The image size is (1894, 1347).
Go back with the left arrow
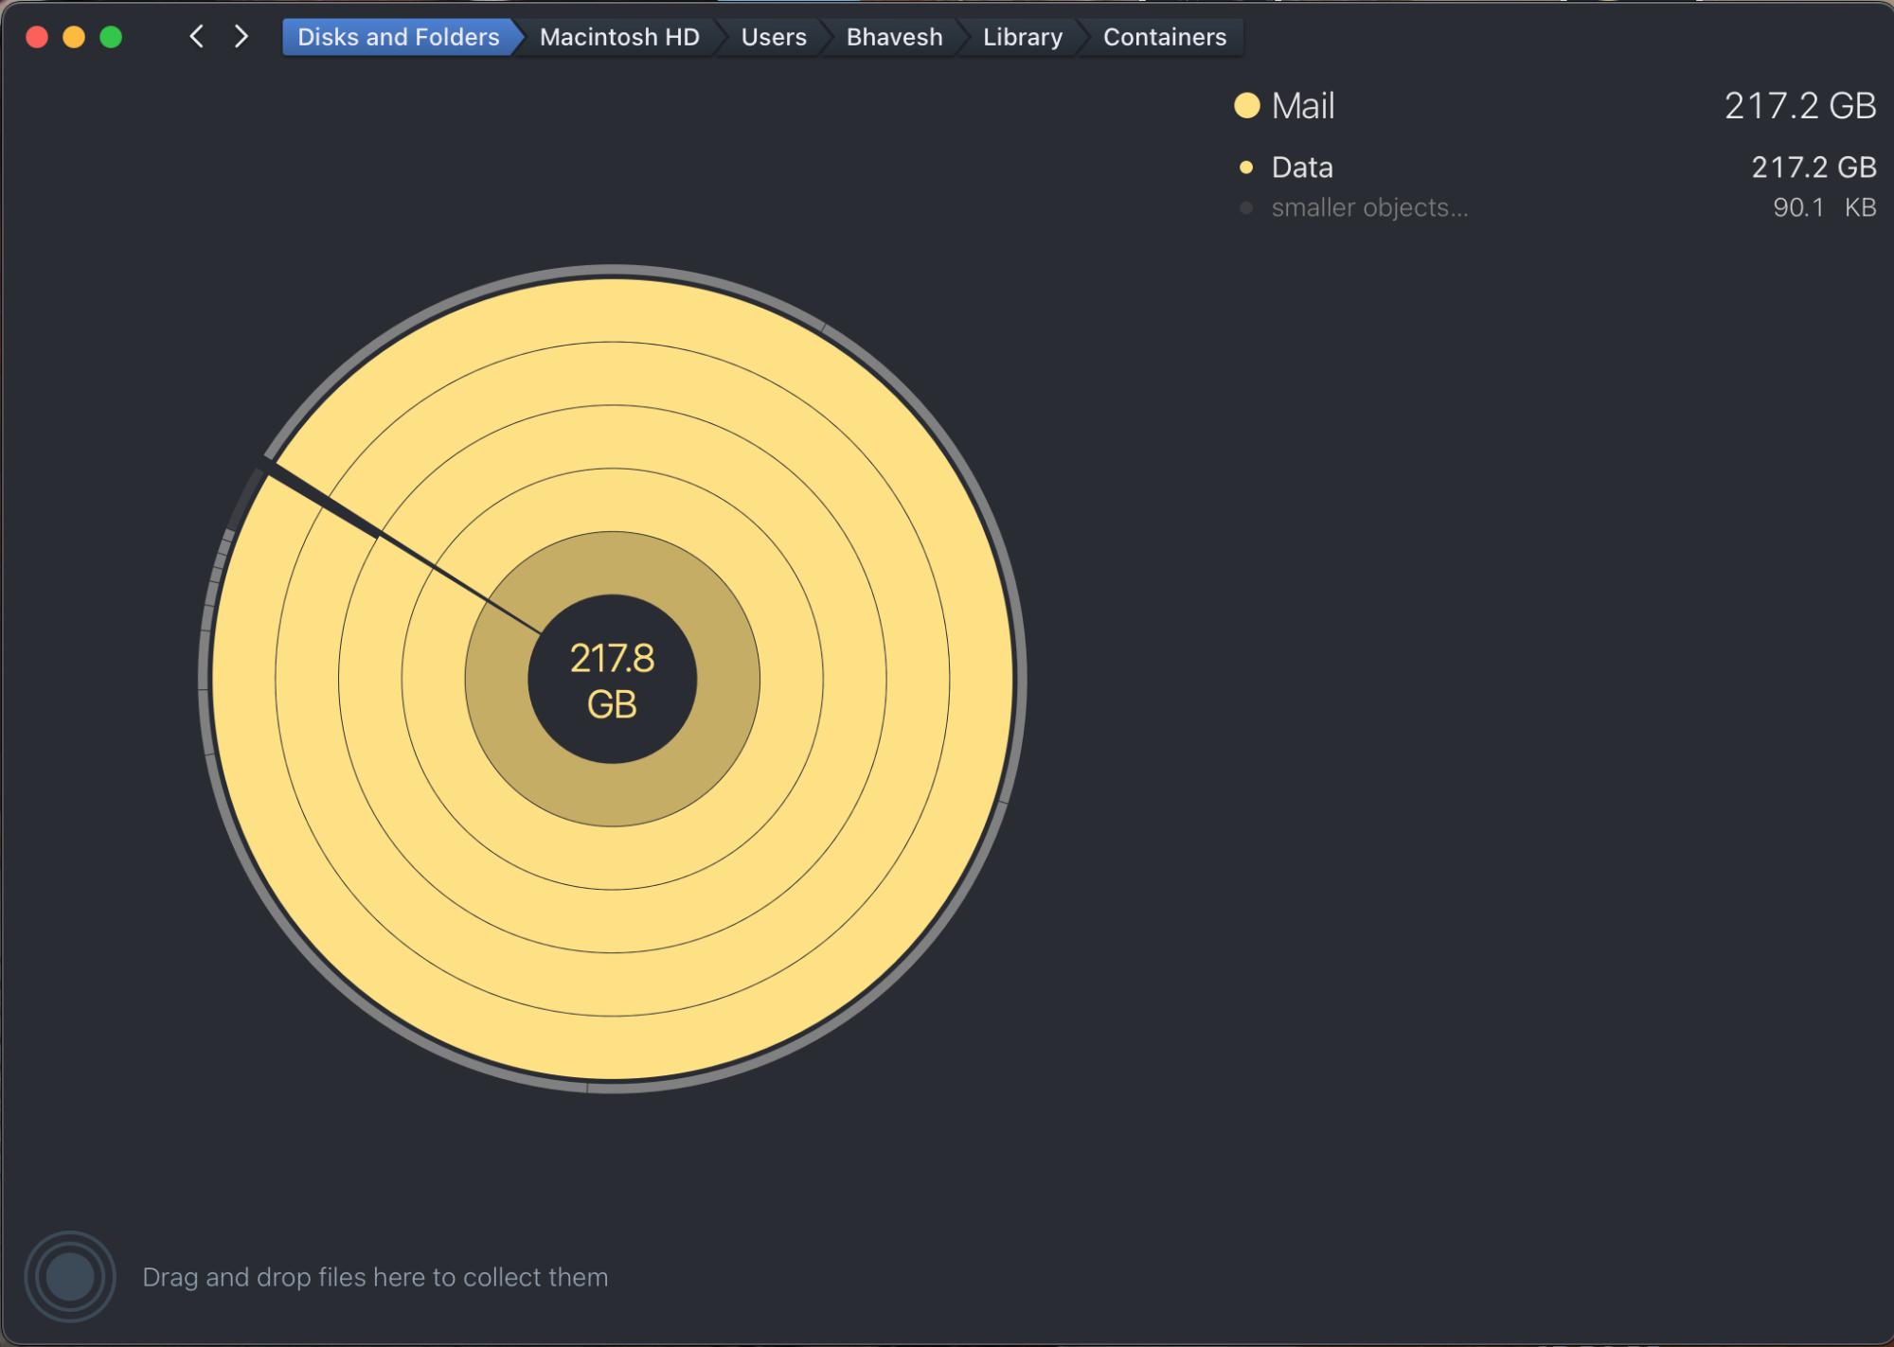click(197, 37)
